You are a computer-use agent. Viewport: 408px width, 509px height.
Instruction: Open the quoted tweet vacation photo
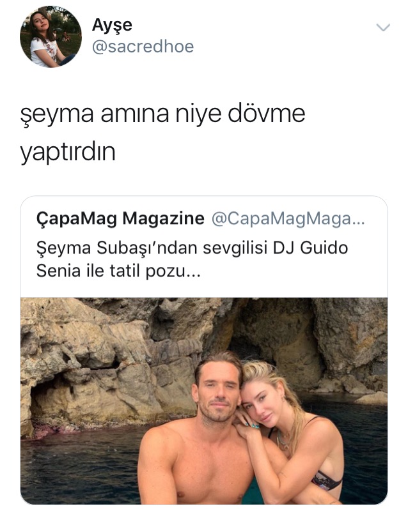[x=204, y=401]
